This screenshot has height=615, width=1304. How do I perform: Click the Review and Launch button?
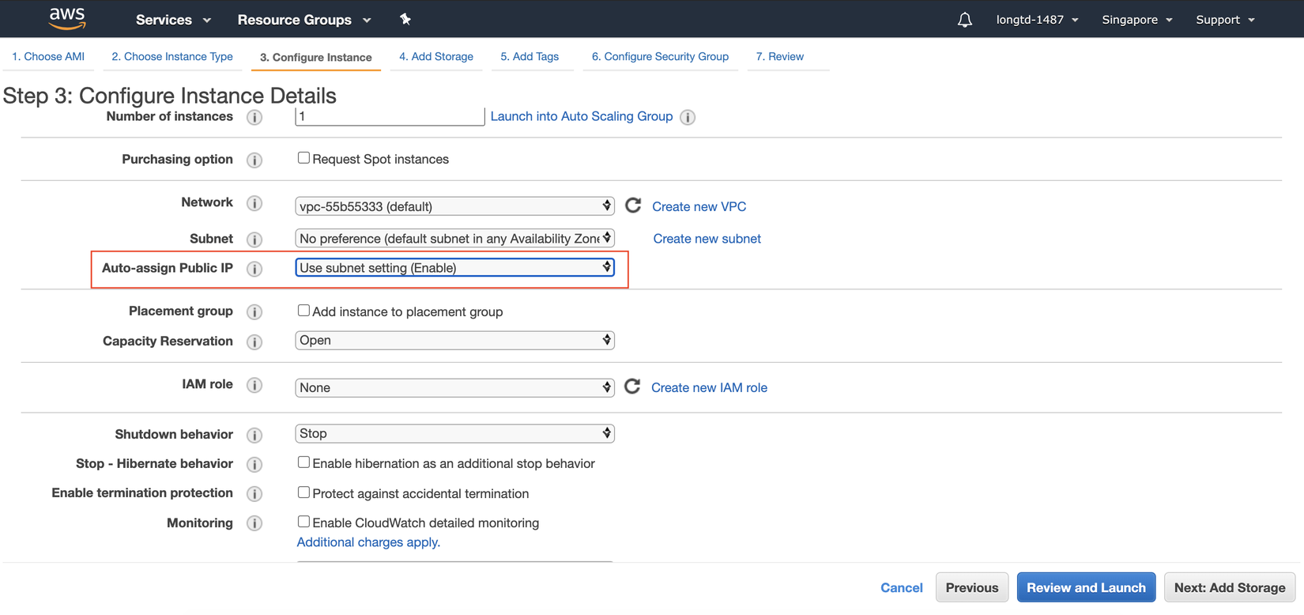pos(1086,587)
